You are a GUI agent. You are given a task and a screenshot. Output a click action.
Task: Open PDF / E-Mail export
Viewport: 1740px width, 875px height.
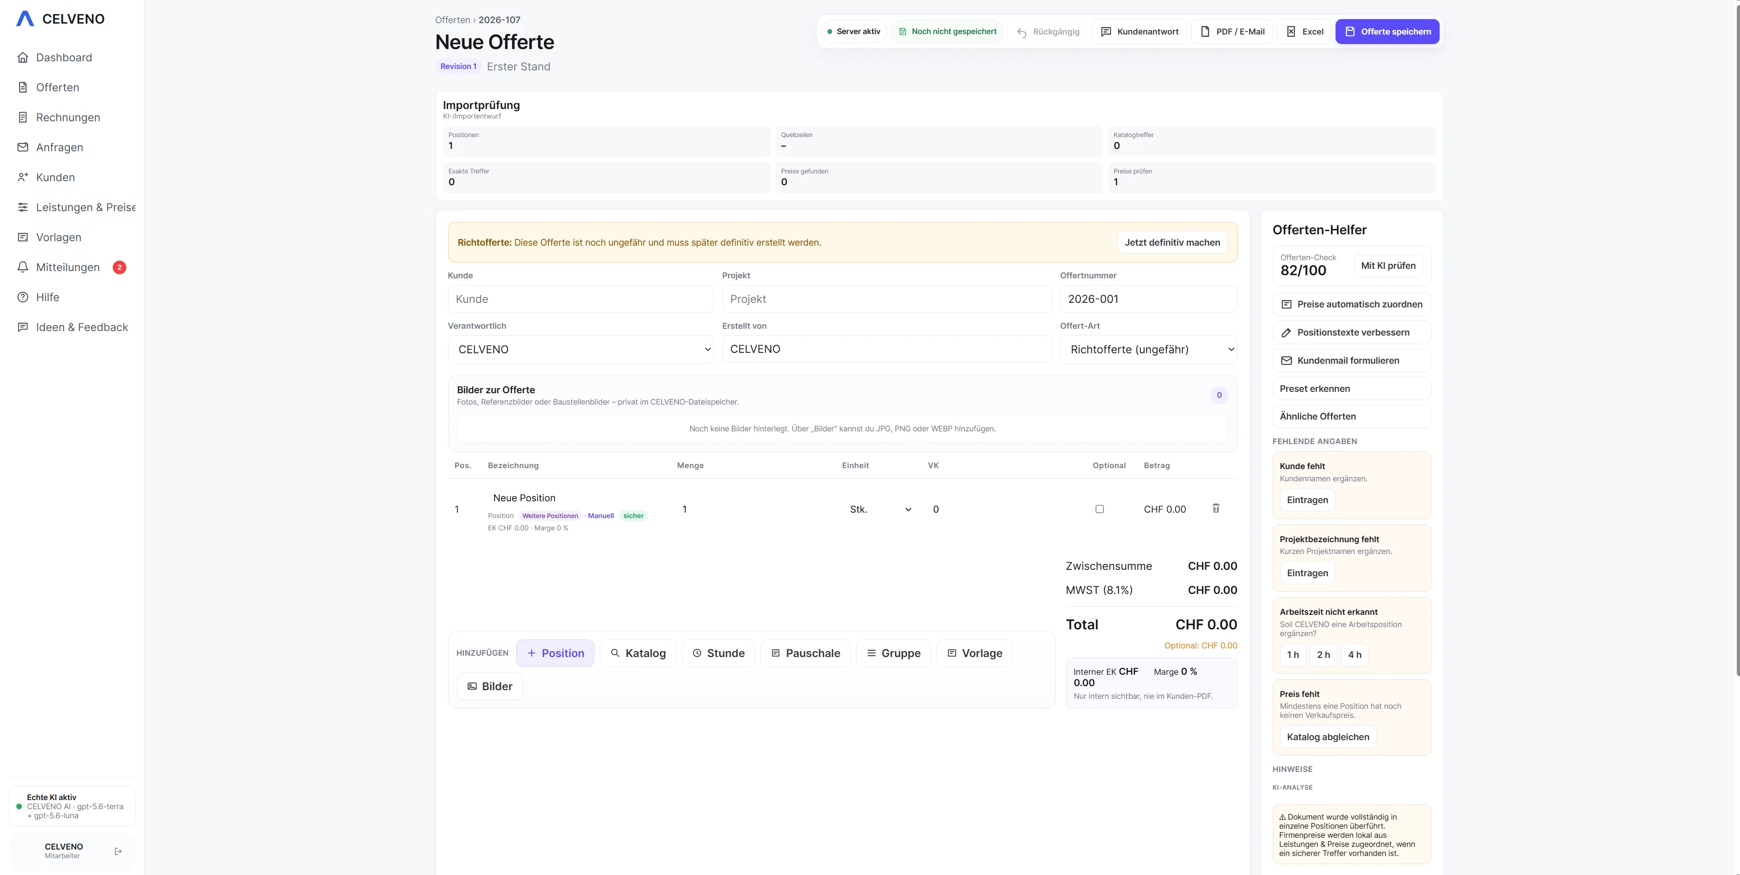1232,32
